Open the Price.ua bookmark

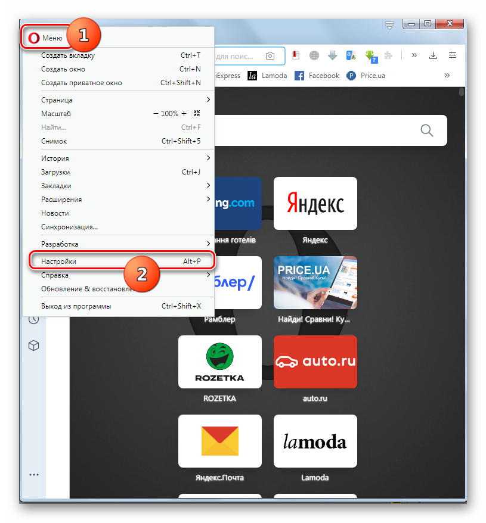tap(366, 76)
